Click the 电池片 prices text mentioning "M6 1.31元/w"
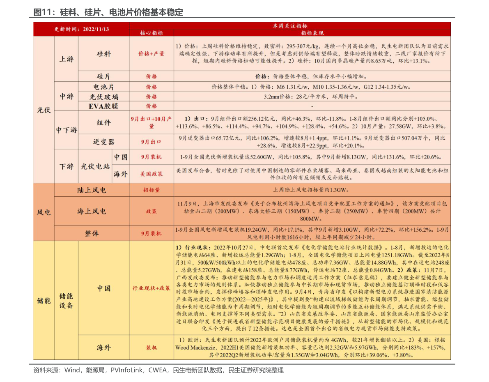Viewport: 489px width, 382px height. coord(312,87)
